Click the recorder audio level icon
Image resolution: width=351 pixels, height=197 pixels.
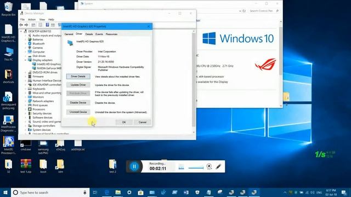(x=182, y=167)
